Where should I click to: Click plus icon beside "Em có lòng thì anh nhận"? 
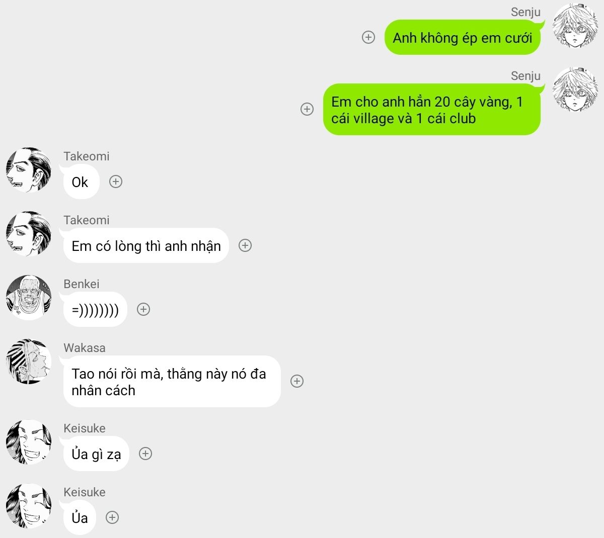point(245,245)
